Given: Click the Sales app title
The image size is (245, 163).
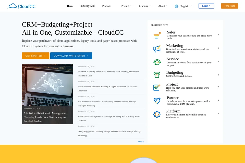Looking at the screenshot, I should 171,32.
